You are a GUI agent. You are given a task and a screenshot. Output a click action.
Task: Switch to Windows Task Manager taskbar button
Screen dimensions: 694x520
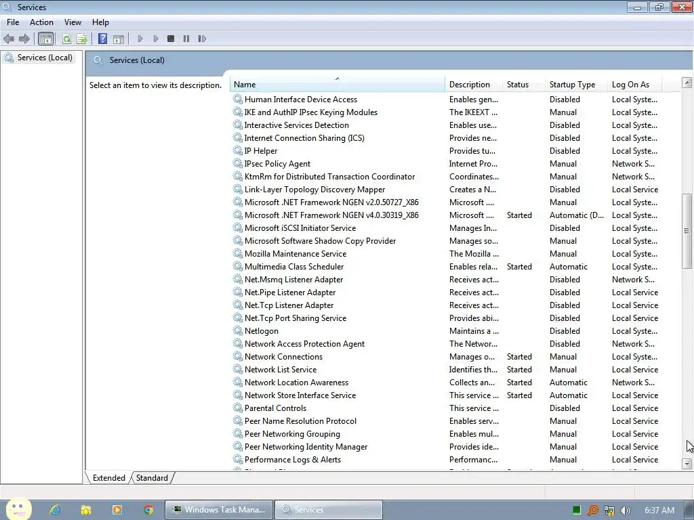click(x=219, y=510)
